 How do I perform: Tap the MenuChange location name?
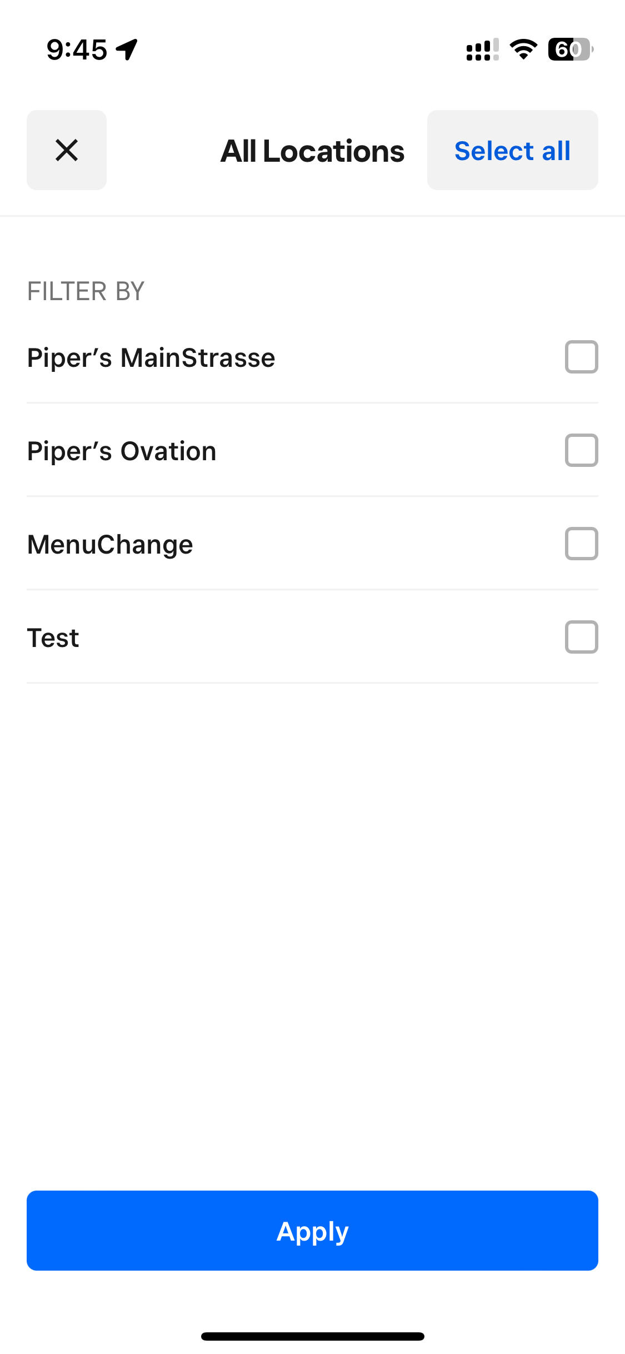(x=110, y=544)
